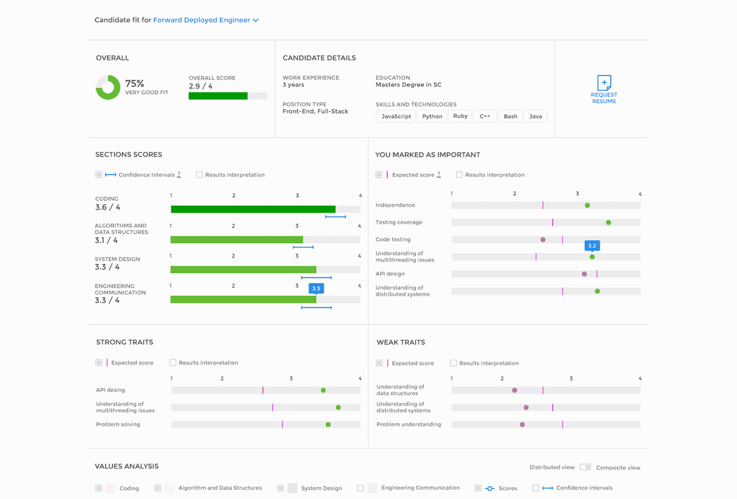Open the Confidence Intervals help question mark
The image size is (737, 499).
pos(179,175)
